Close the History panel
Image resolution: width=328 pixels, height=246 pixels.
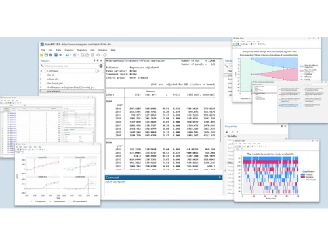pyautogui.click(x=101, y=60)
